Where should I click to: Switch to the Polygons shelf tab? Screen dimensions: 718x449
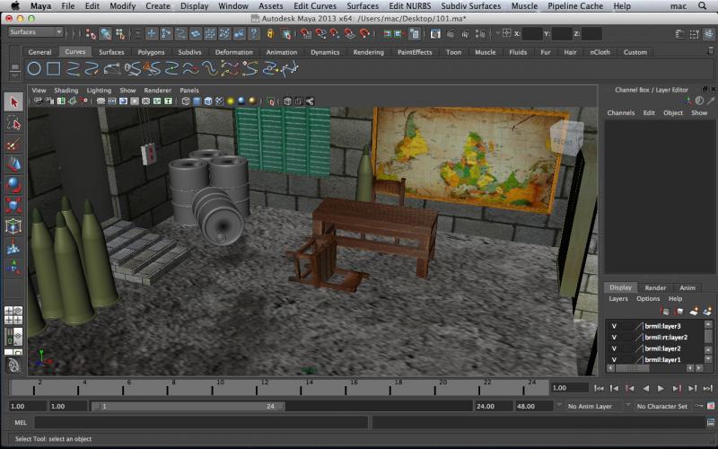coord(151,52)
